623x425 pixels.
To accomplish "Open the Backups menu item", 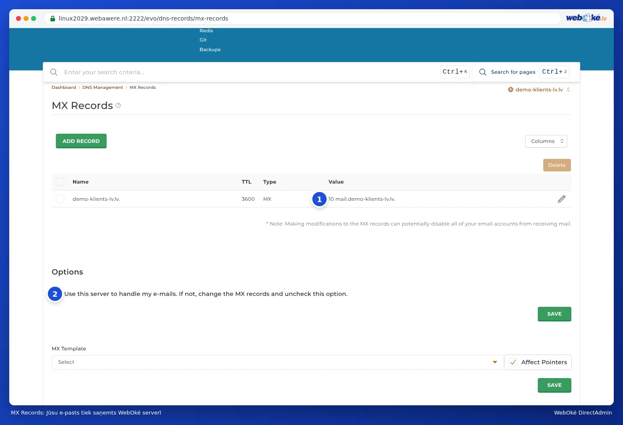I will (210, 49).
